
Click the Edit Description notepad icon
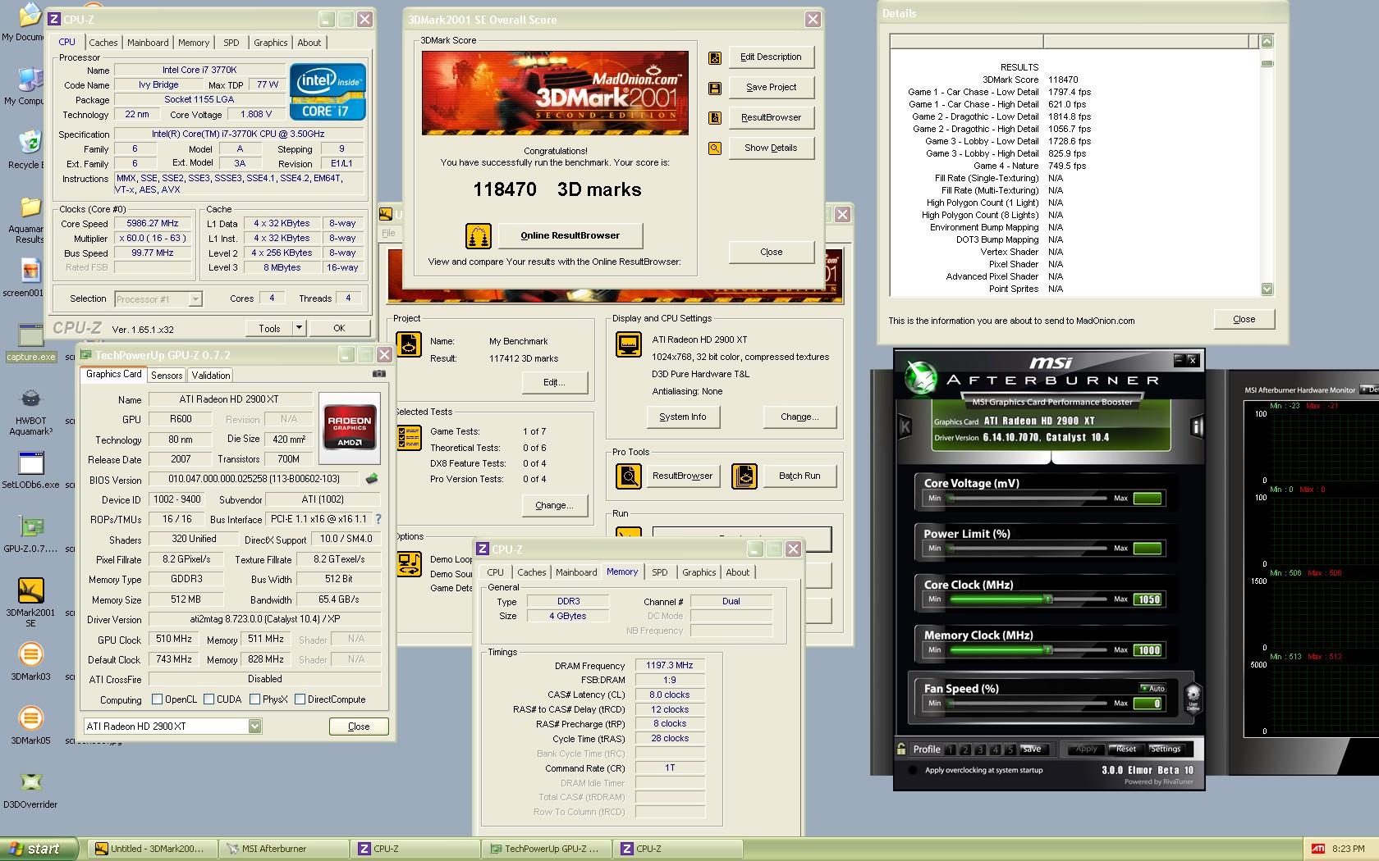coord(715,57)
